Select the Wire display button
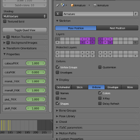This screenshot has width=140, height=140. click(130, 87)
